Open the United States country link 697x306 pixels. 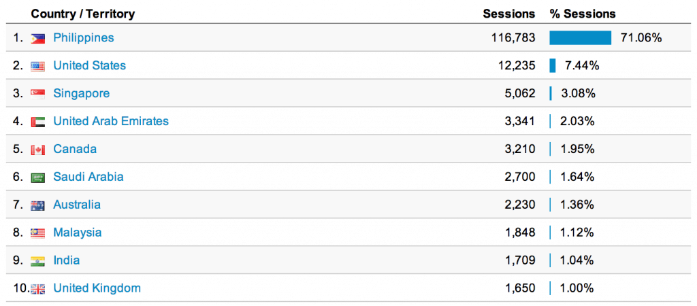tap(89, 66)
